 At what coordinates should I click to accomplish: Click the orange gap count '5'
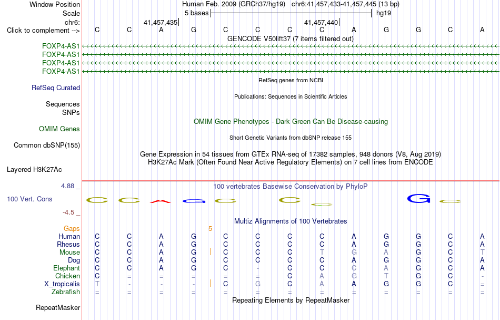(x=210, y=229)
